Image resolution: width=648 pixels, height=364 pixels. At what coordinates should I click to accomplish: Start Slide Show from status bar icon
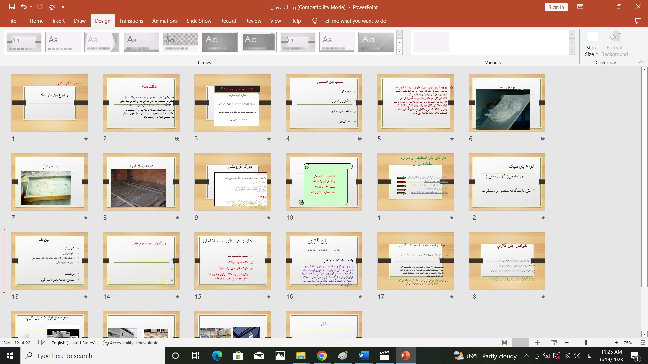point(554,343)
